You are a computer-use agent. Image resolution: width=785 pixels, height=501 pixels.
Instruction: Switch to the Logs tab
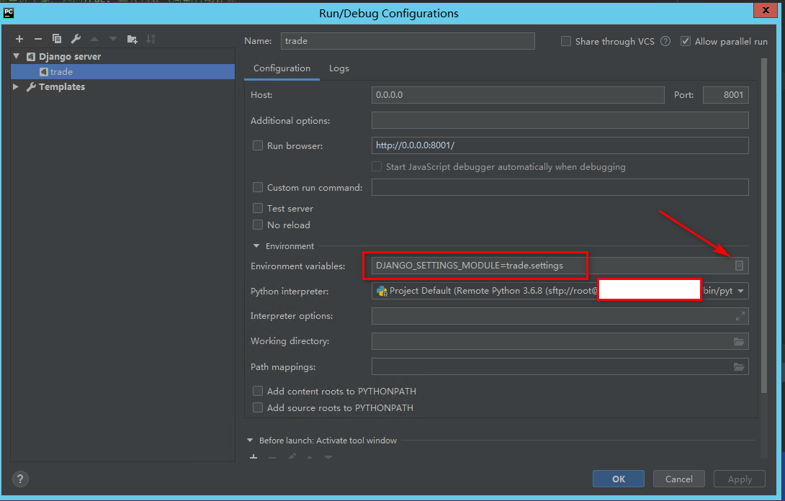(338, 68)
